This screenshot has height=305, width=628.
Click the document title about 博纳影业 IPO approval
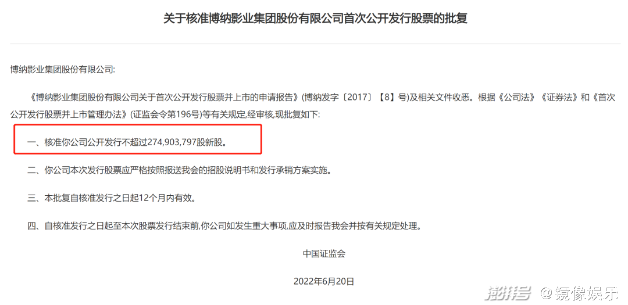click(x=315, y=19)
